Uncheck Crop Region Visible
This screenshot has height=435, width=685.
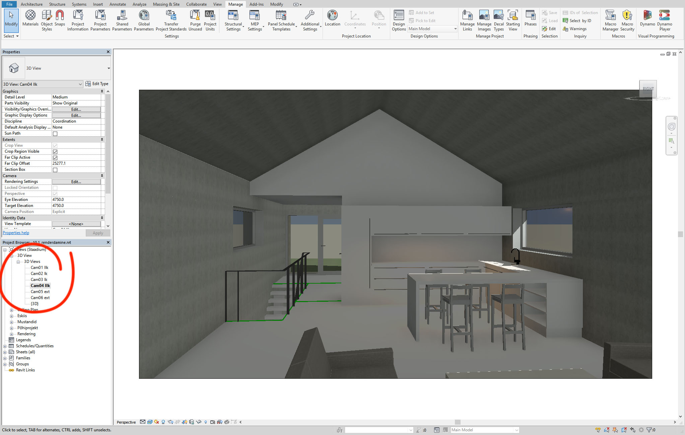pos(55,152)
